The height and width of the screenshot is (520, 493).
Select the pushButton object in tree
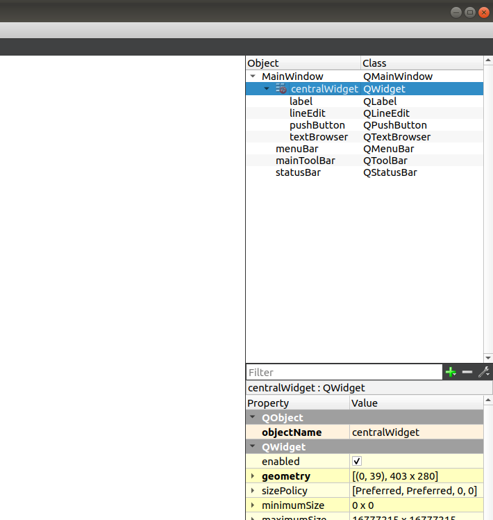(317, 125)
